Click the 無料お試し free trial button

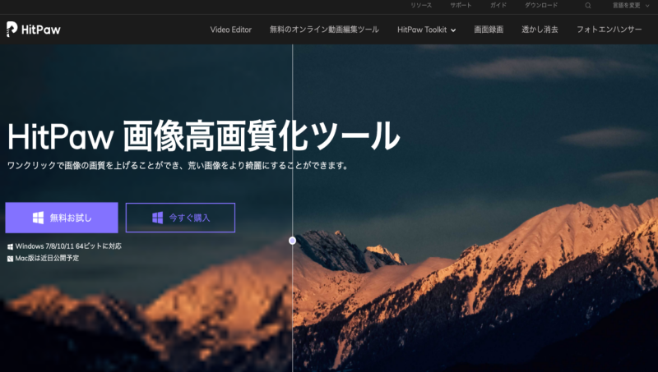coord(62,218)
